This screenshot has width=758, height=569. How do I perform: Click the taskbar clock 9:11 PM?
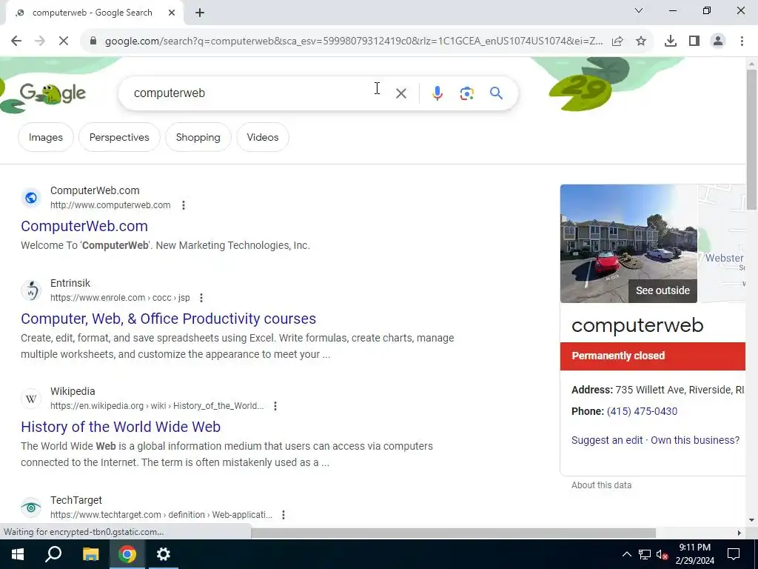click(694, 548)
